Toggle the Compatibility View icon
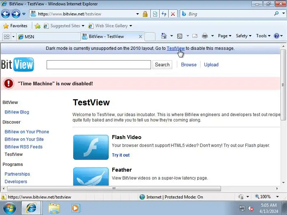 click(155, 14)
